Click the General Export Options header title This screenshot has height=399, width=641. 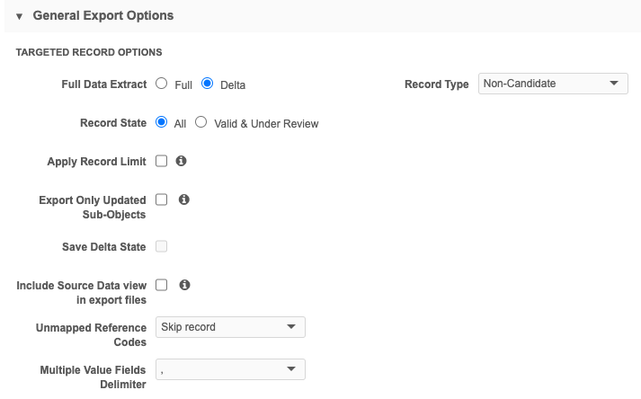102,16
